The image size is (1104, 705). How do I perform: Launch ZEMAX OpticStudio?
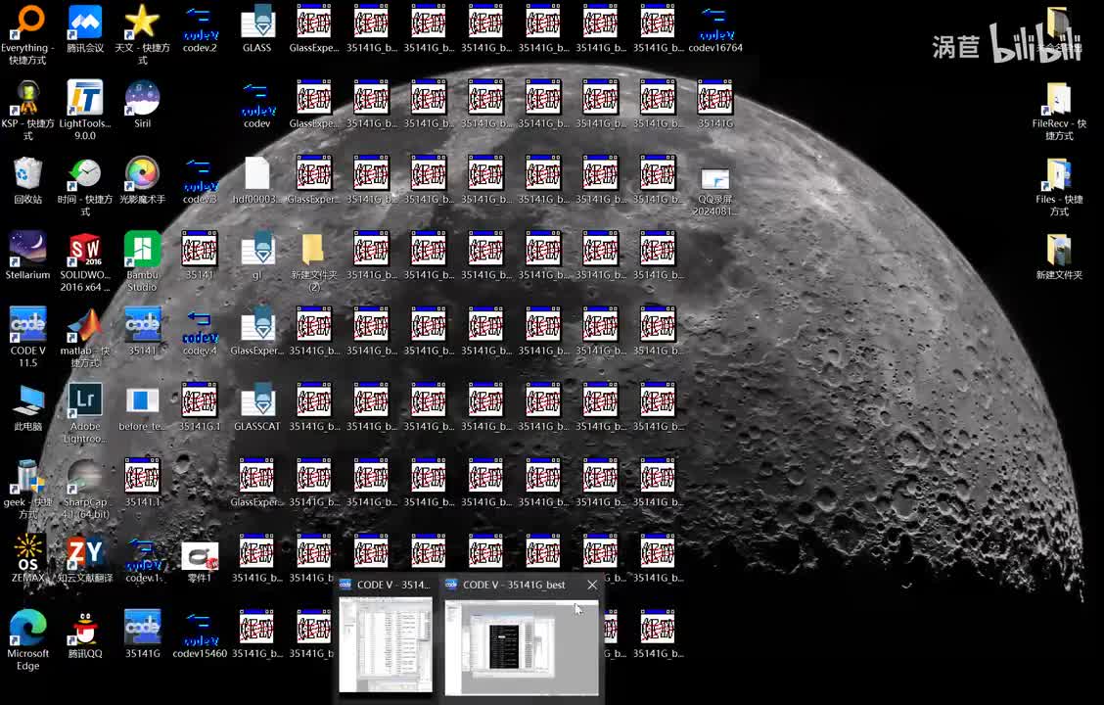28,558
